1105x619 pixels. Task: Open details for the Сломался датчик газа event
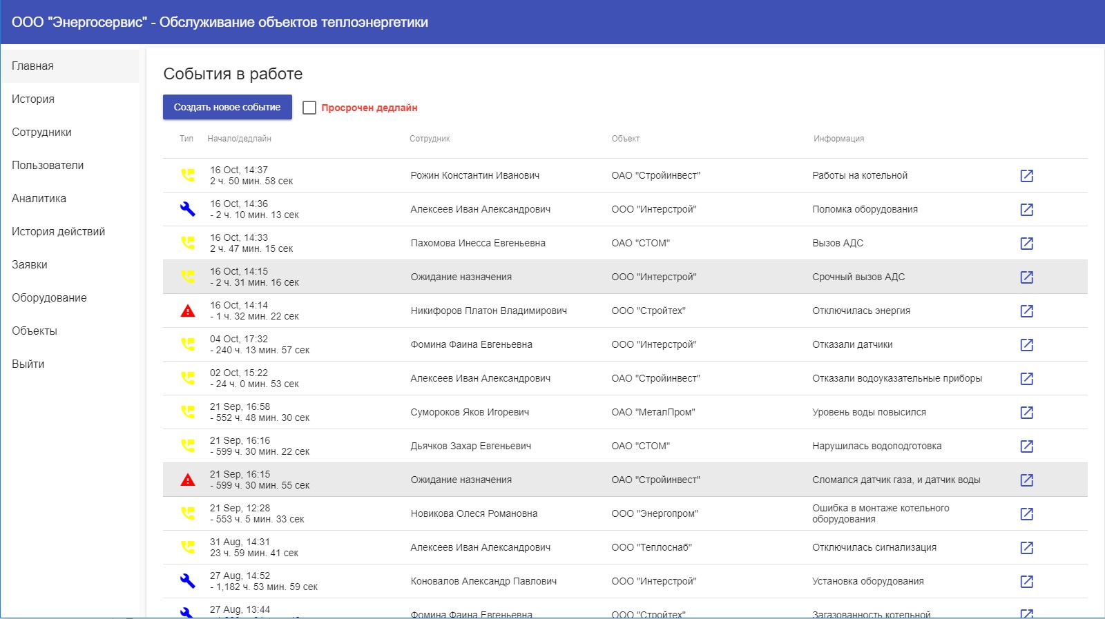tap(1027, 480)
